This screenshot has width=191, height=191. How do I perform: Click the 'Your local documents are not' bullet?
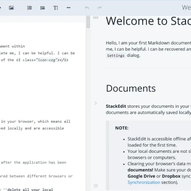(159, 154)
